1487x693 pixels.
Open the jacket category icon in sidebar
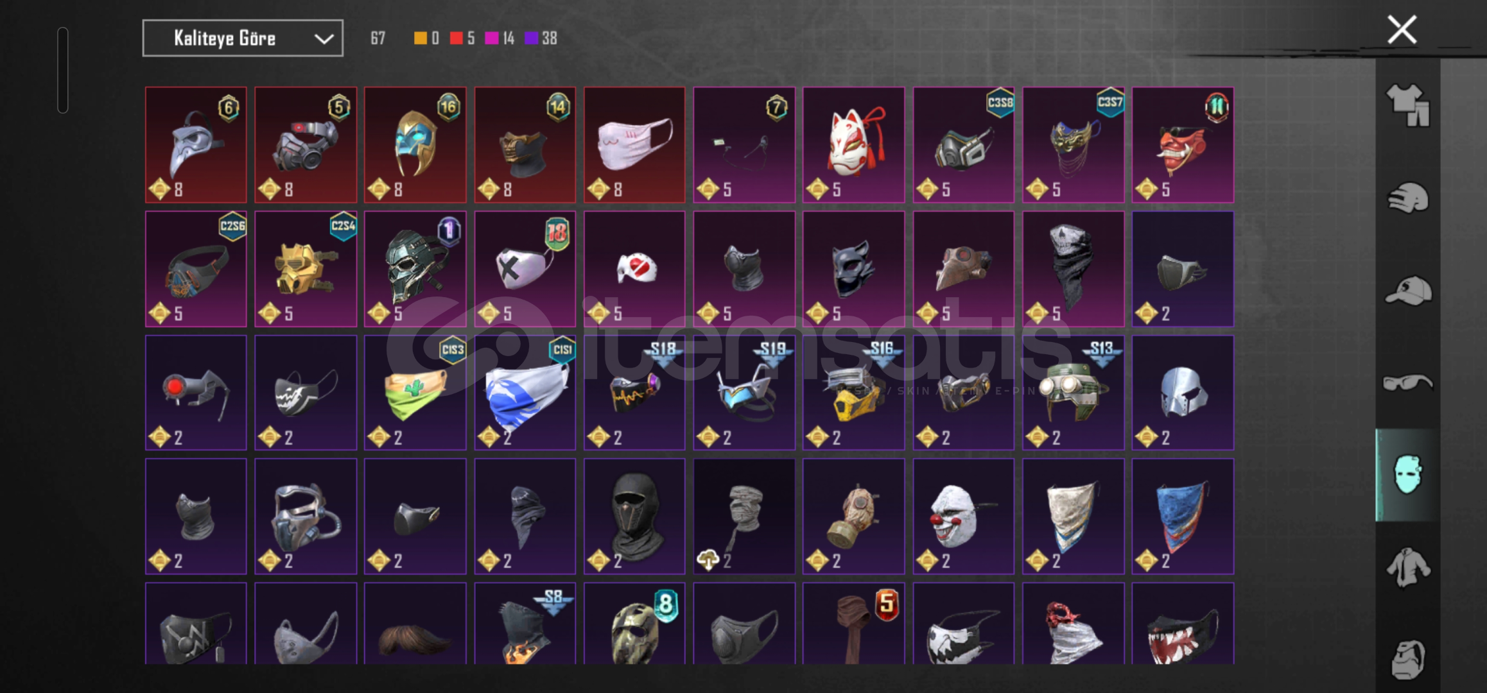pyautogui.click(x=1408, y=567)
